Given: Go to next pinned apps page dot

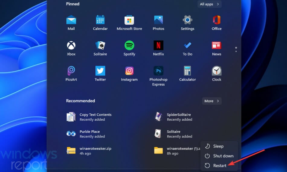Looking at the screenshot, I should 236,51.
